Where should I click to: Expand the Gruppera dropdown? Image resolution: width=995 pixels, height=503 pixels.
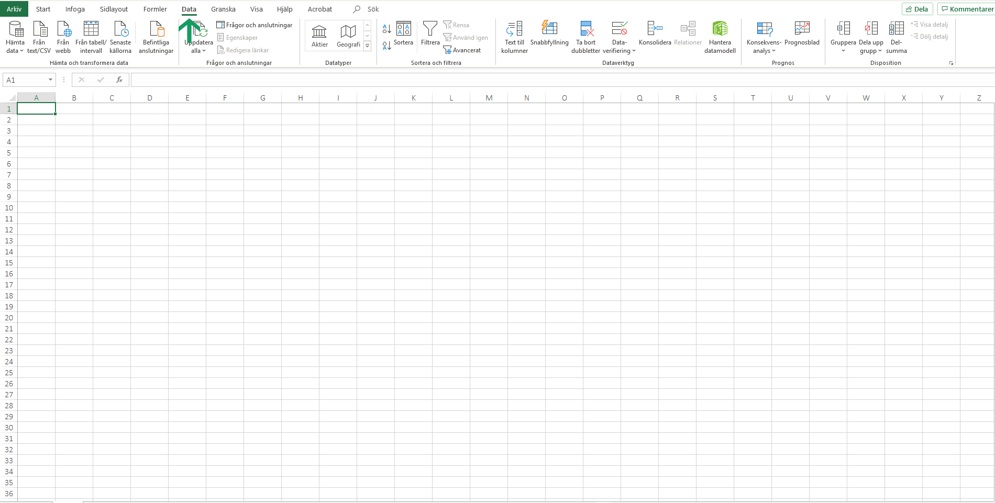click(843, 51)
